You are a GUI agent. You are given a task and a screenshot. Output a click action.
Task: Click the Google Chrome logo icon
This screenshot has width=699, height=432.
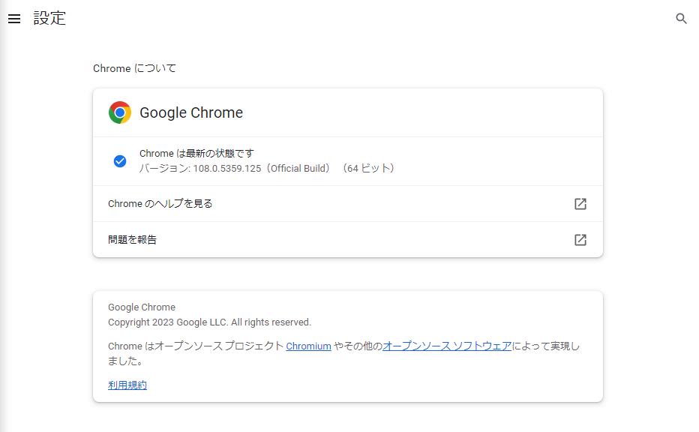click(120, 112)
